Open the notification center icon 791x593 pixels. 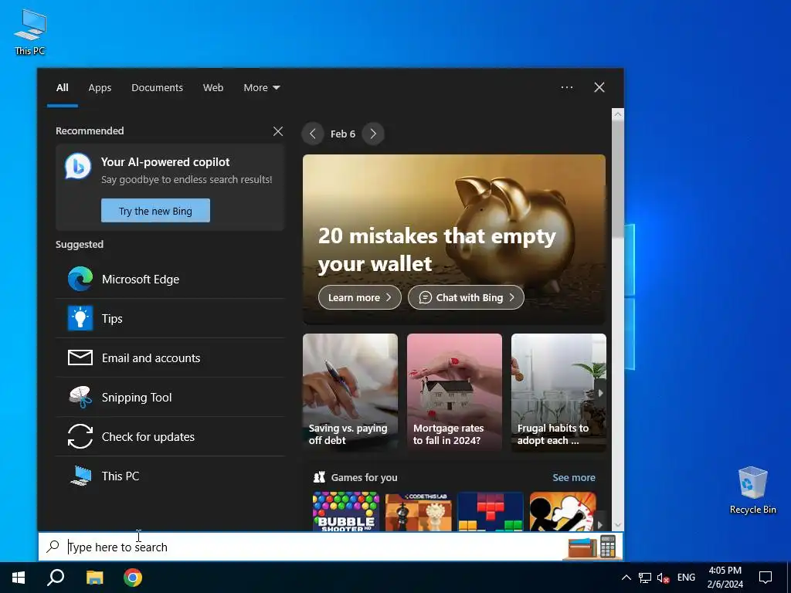[x=766, y=578]
